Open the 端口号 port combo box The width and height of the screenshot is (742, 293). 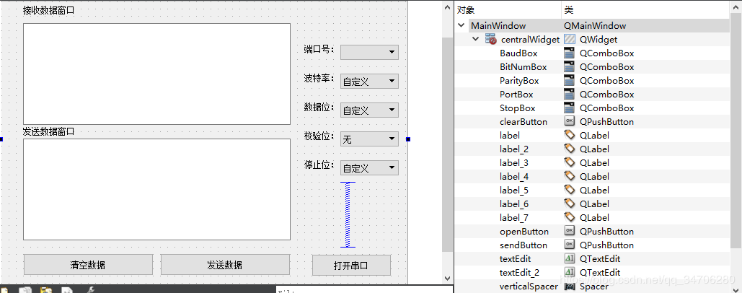click(x=369, y=52)
